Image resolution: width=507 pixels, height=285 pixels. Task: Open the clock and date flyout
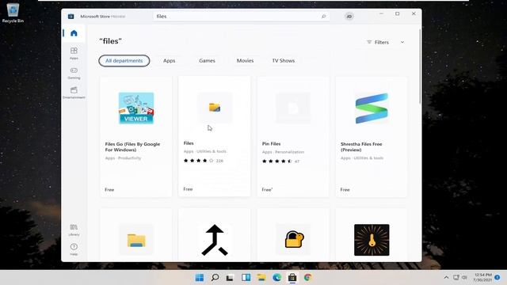(482, 278)
